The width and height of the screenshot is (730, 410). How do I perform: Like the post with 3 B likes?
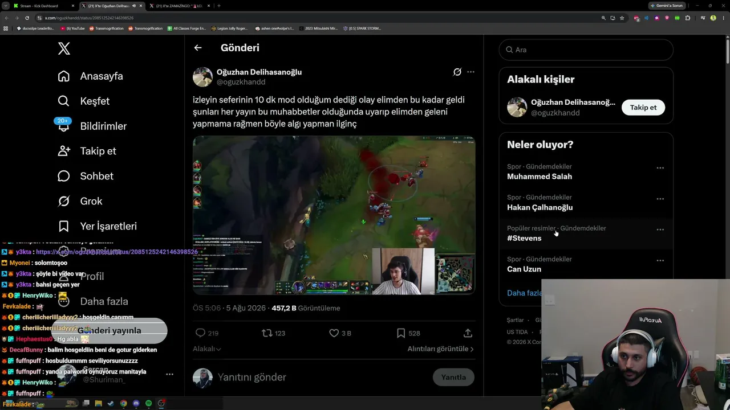click(x=334, y=333)
